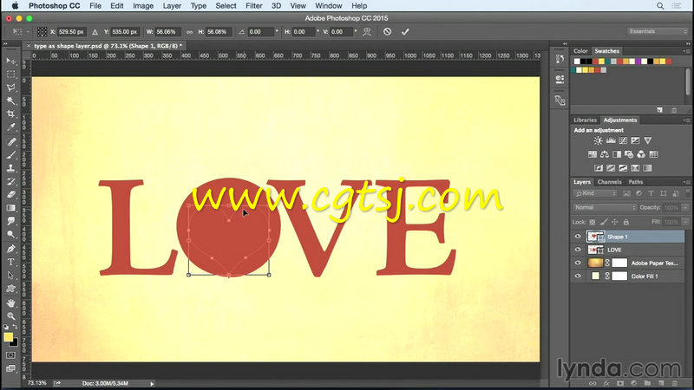The image size is (694, 390).
Task: Add an Invert adjustment
Action: (599, 168)
